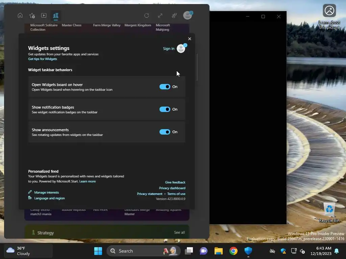Open Get tips for Widgets link
Image resolution: width=346 pixels, height=259 pixels.
pyautogui.click(x=42, y=59)
